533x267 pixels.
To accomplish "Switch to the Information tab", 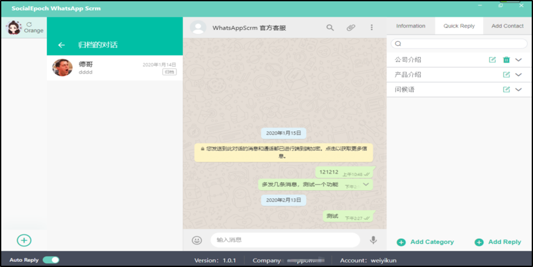I will [x=410, y=26].
